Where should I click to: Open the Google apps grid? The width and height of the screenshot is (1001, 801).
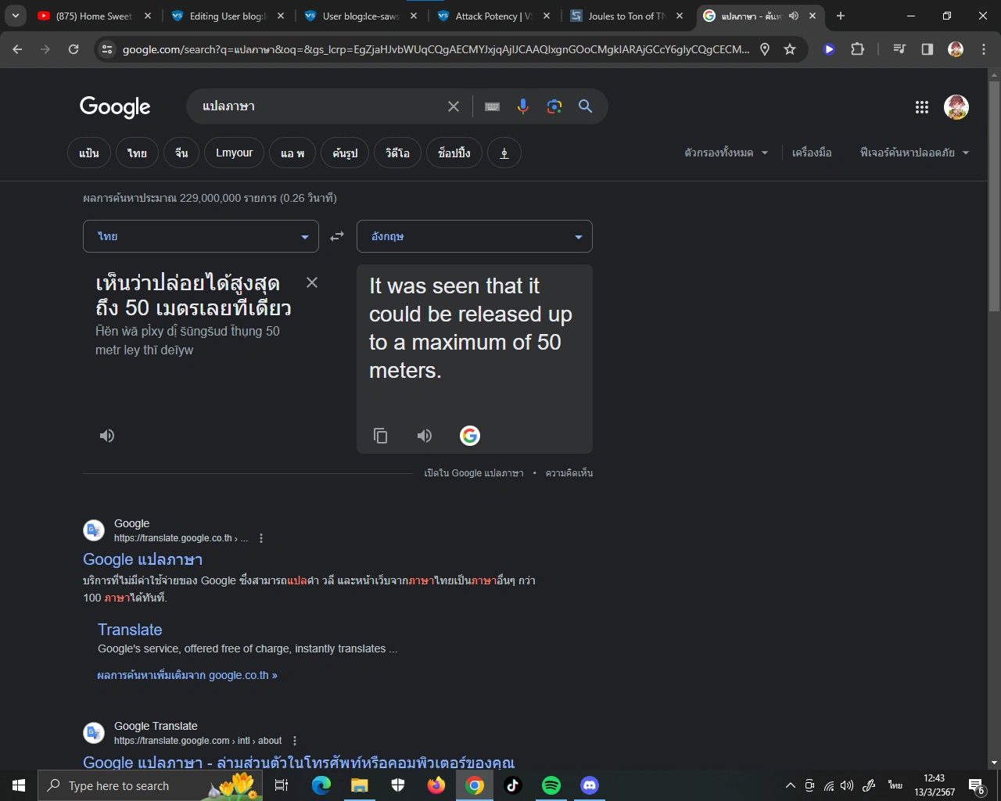922,107
